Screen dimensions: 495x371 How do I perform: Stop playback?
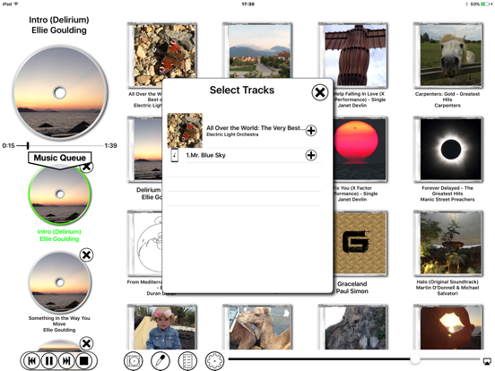(x=83, y=360)
